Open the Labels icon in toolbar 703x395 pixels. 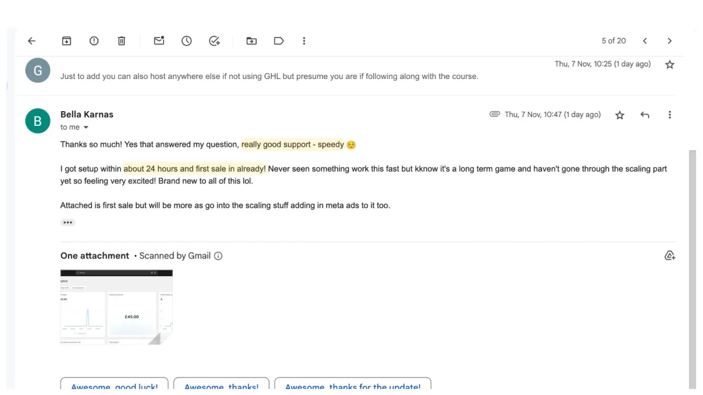[279, 41]
